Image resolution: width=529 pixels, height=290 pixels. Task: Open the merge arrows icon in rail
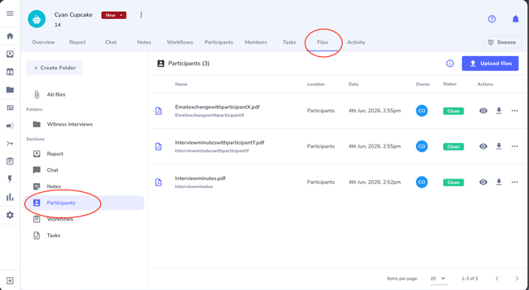point(10,144)
